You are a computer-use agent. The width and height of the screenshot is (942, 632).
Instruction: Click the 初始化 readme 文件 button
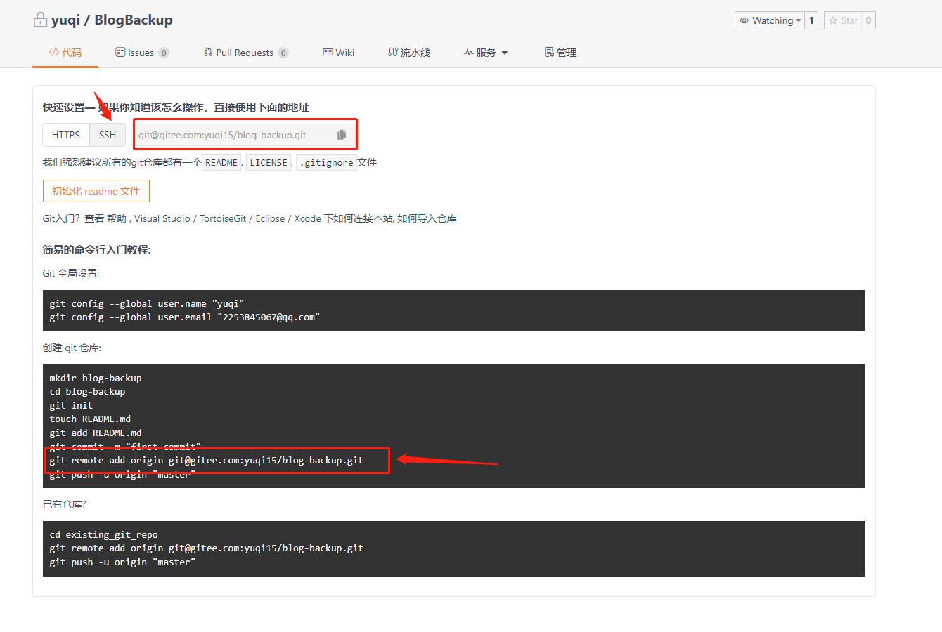coord(96,191)
